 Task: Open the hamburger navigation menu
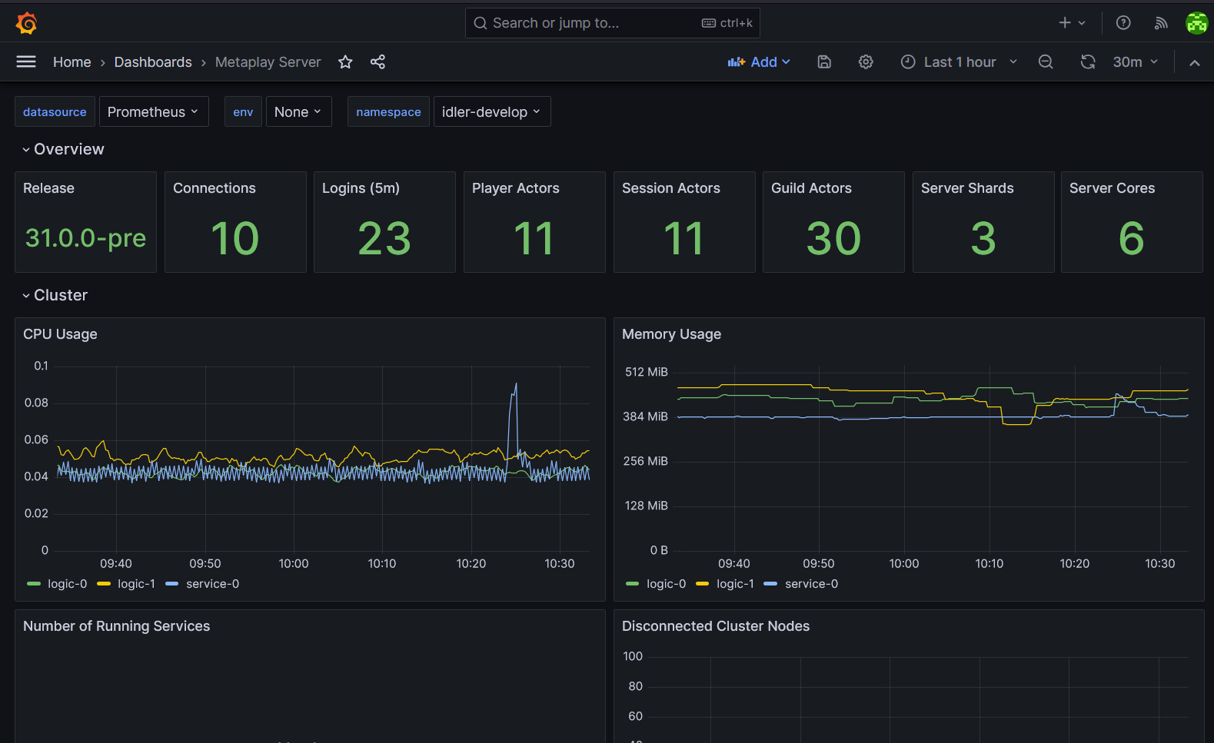click(26, 61)
